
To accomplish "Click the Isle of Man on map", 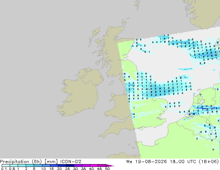I will click(111, 83).
